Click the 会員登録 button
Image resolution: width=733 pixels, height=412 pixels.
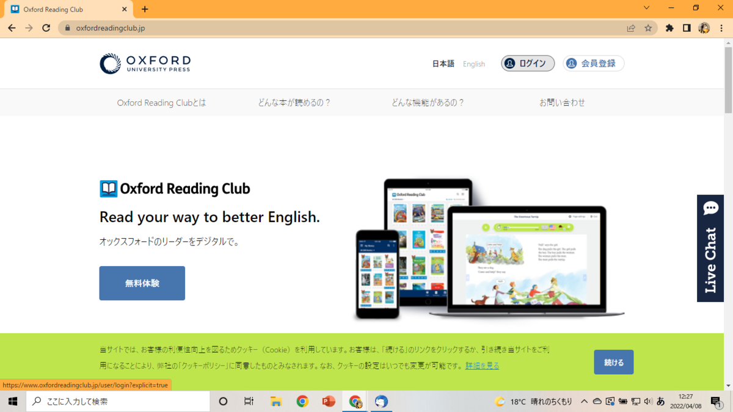click(593, 63)
